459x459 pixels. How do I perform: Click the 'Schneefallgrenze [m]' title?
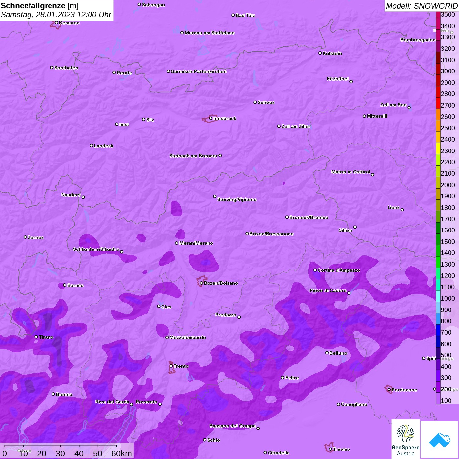(x=40, y=6)
